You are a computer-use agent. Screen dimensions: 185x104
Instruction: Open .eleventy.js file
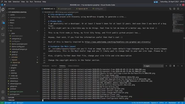[14, 81]
